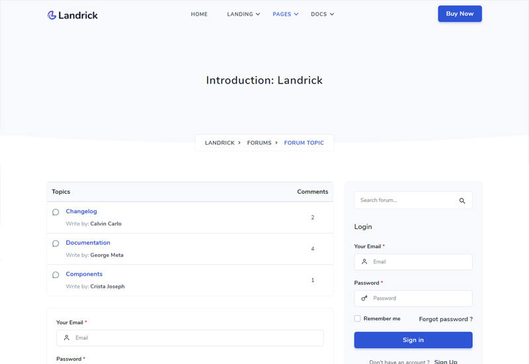Click the speech bubble icon beside Changelog
The width and height of the screenshot is (529, 364).
click(x=56, y=212)
